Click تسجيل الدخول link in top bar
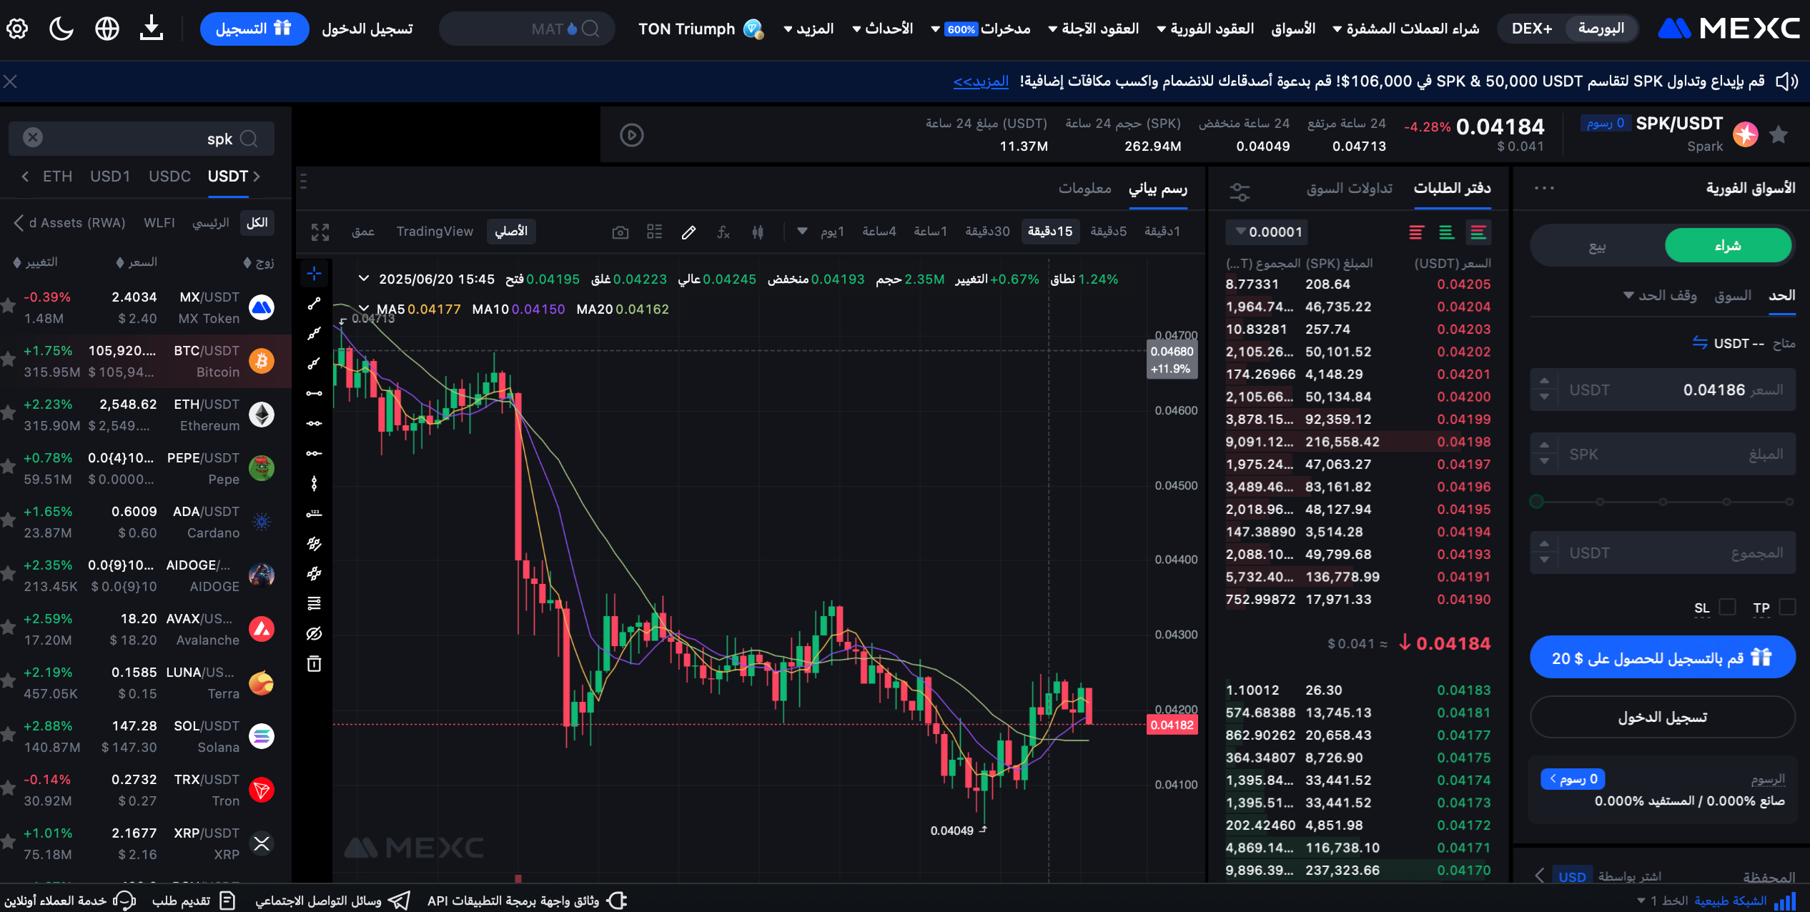1810x912 pixels. click(x=367, y=29)
